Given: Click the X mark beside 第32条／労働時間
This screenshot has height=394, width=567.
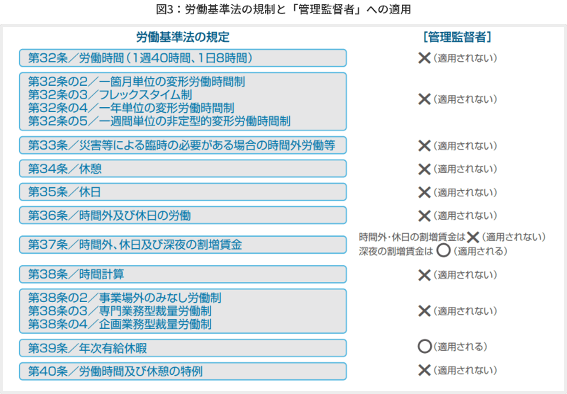Looking at the screenshot, I should coord(424,58).
